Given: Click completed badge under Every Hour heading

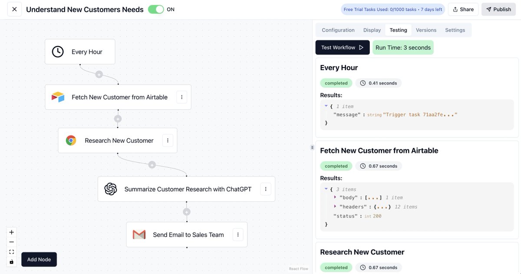Looking at the screenshot, I should tap(336, 83).
